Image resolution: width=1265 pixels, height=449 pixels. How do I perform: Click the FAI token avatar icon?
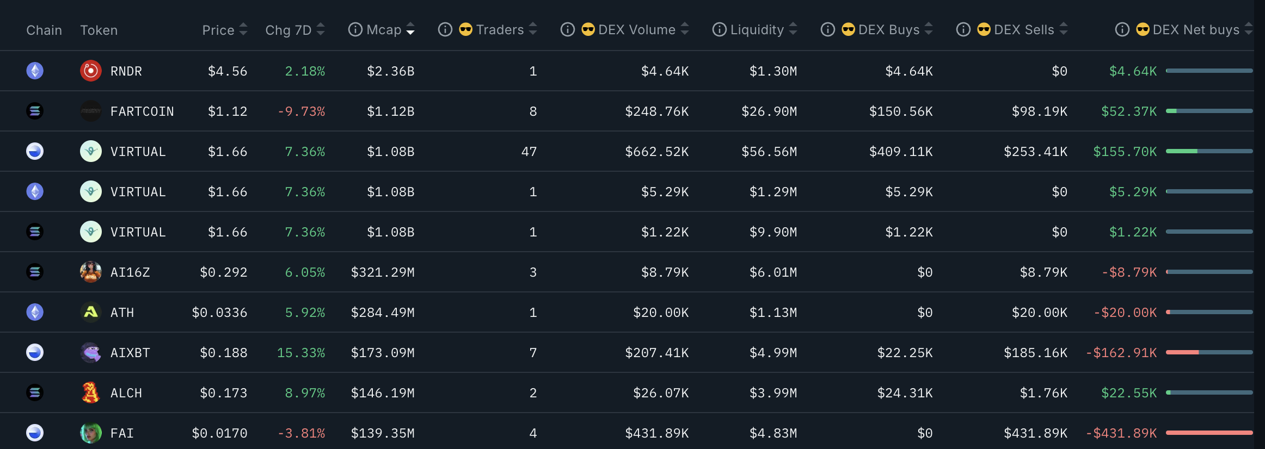point(91,433)
